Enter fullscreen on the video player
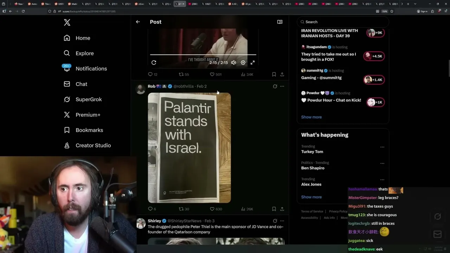 [252, 63]
